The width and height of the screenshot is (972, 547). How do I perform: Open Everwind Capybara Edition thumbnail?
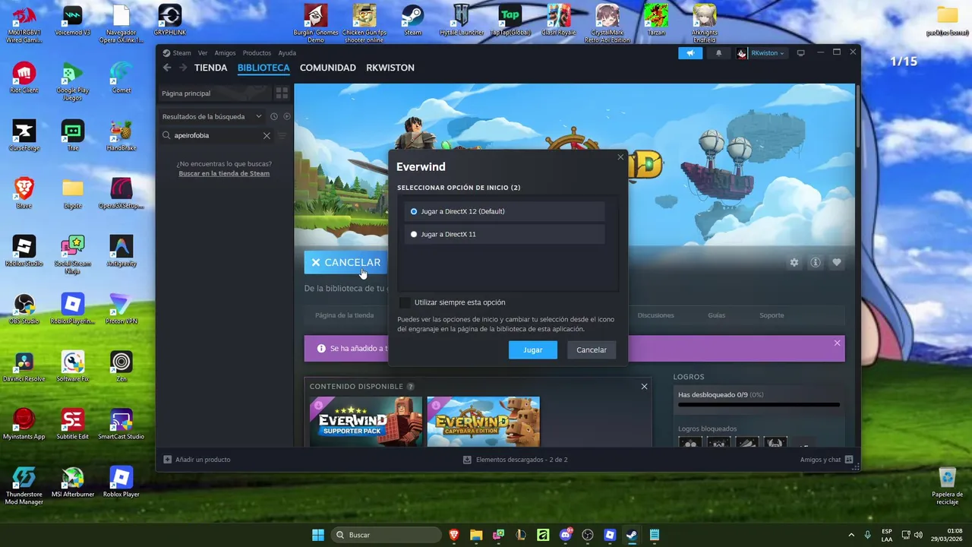point(483,422)
